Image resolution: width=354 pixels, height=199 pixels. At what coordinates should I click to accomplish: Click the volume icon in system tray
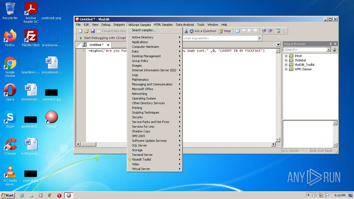(314, 195)
